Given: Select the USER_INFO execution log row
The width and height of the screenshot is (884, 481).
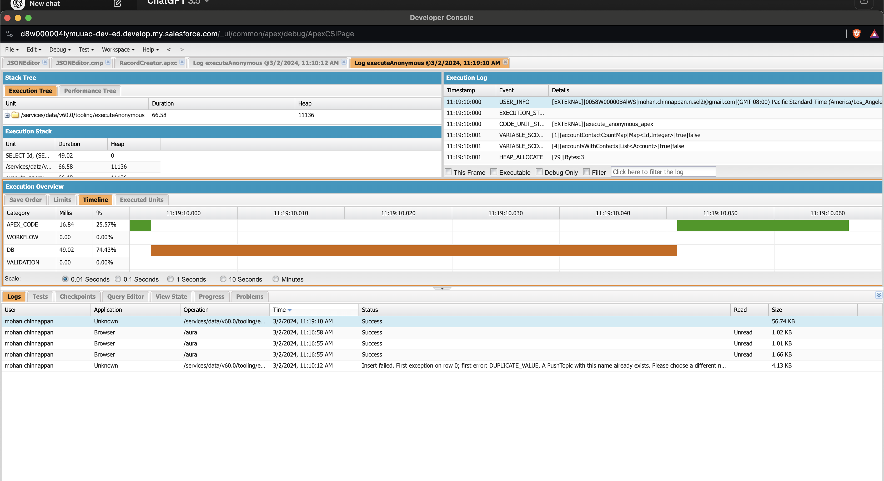Looking at the screenshot, I should (663, 102).
